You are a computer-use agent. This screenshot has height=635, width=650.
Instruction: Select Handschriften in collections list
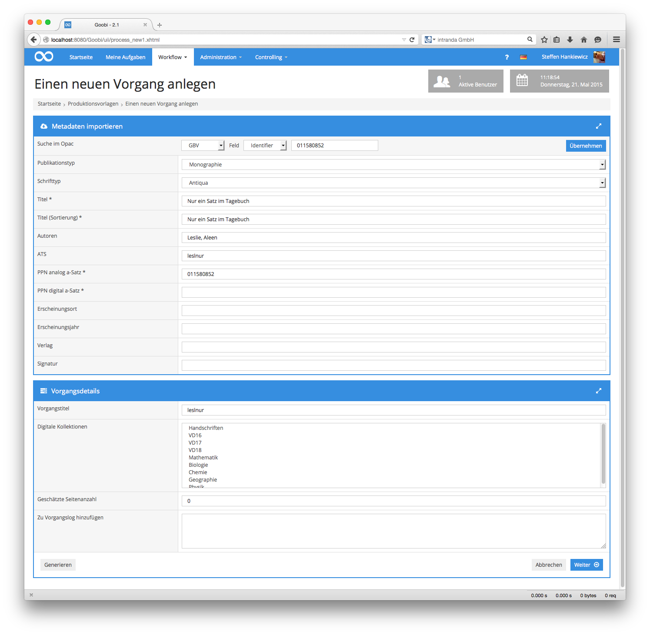click(x=206, y=428)
